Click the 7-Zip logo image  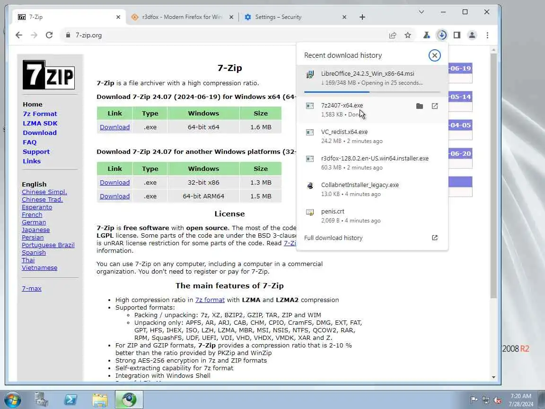[49, 75]
